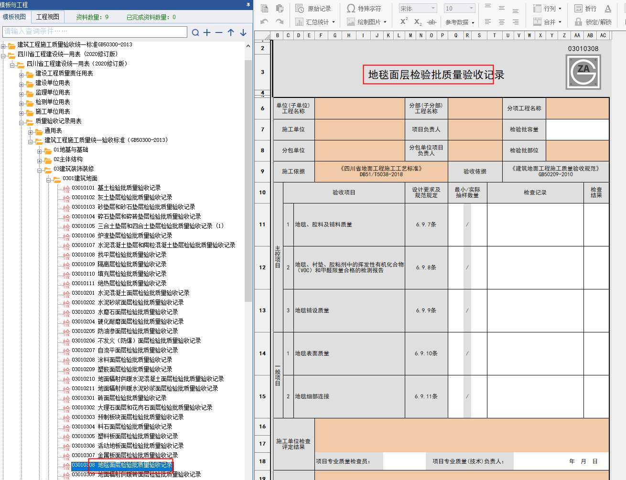Click the 检验批容量 value cell
The width and height of the screenshot is (626, 480).
(577, 129)
